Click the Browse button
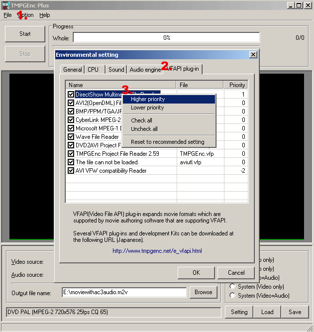Screen dimensions: 314x332 (203, 292)
